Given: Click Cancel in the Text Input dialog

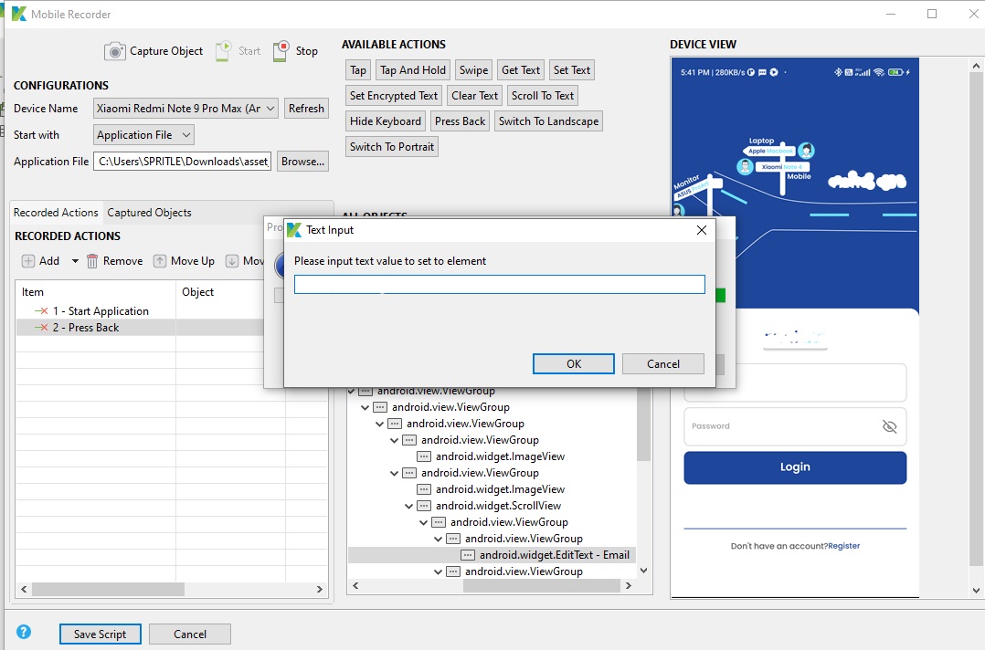Looking at the screenshot, I should [x=663, y=364].
